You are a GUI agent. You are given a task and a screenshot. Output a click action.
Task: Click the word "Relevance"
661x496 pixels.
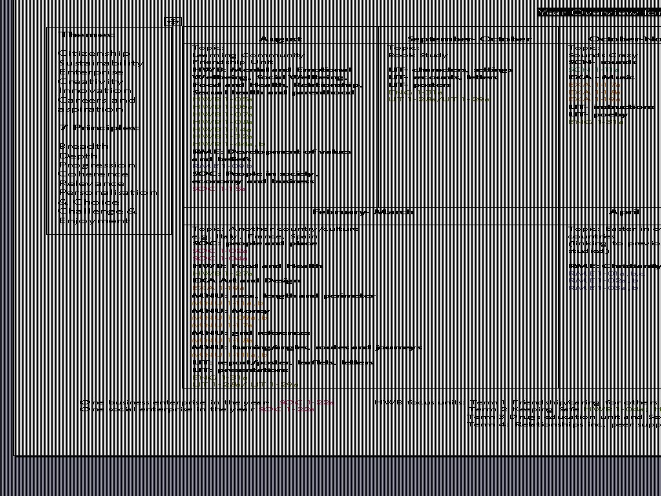92,184
